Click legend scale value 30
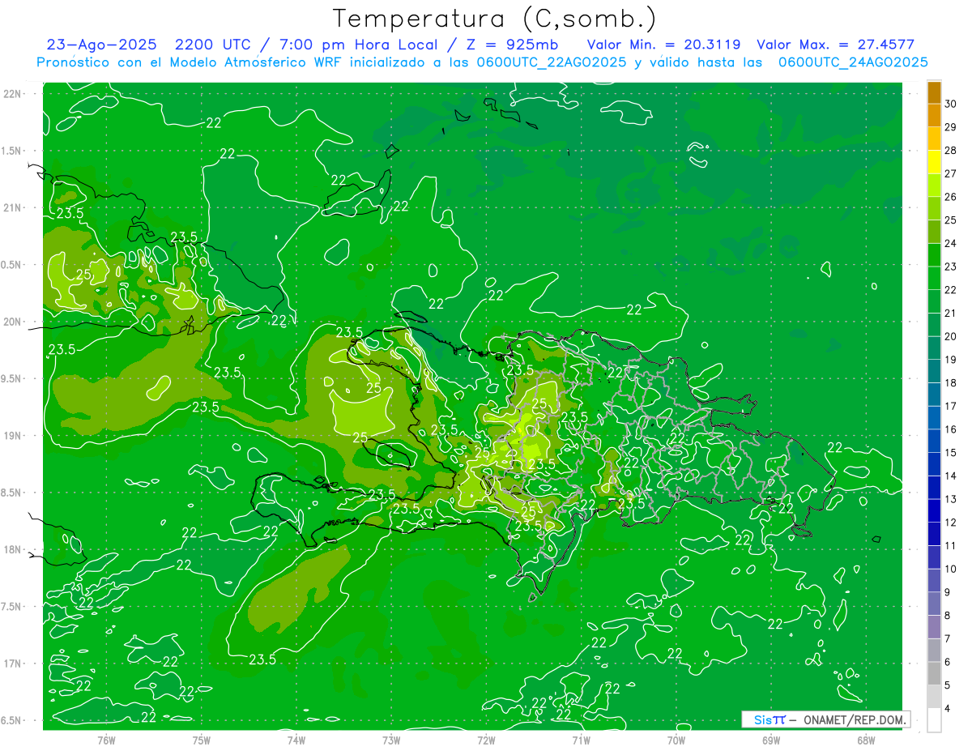 (951, 104)
